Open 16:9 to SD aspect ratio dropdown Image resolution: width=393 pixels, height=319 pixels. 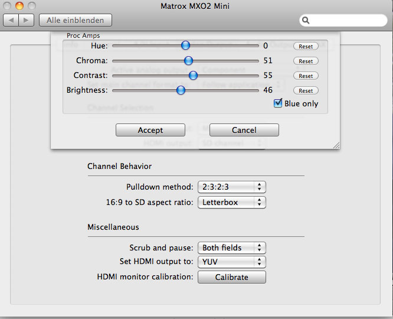(x=231, y=202)
